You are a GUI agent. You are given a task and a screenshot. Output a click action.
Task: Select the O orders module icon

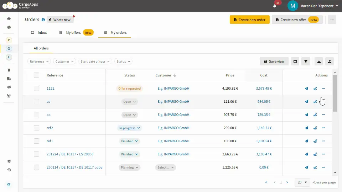click(x=9, y=49)
